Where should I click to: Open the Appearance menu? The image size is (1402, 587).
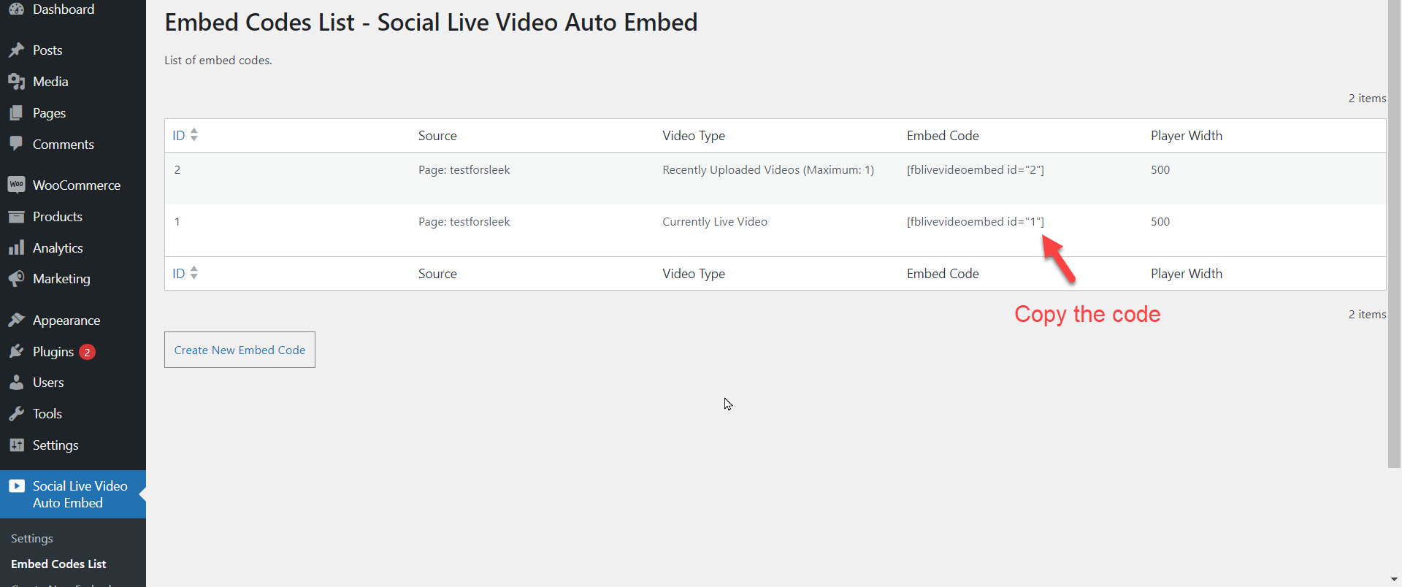[x=66, y=321]
